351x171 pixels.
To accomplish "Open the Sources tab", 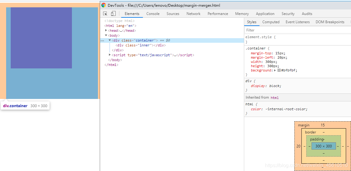I will tap(173, 14).
